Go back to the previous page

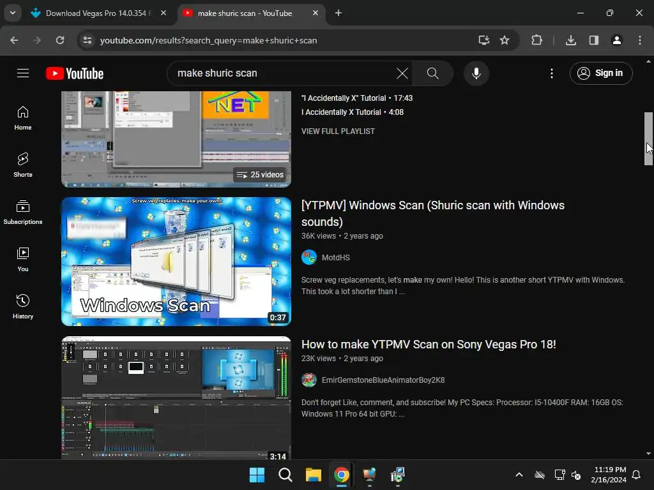[x=14, y=40]
